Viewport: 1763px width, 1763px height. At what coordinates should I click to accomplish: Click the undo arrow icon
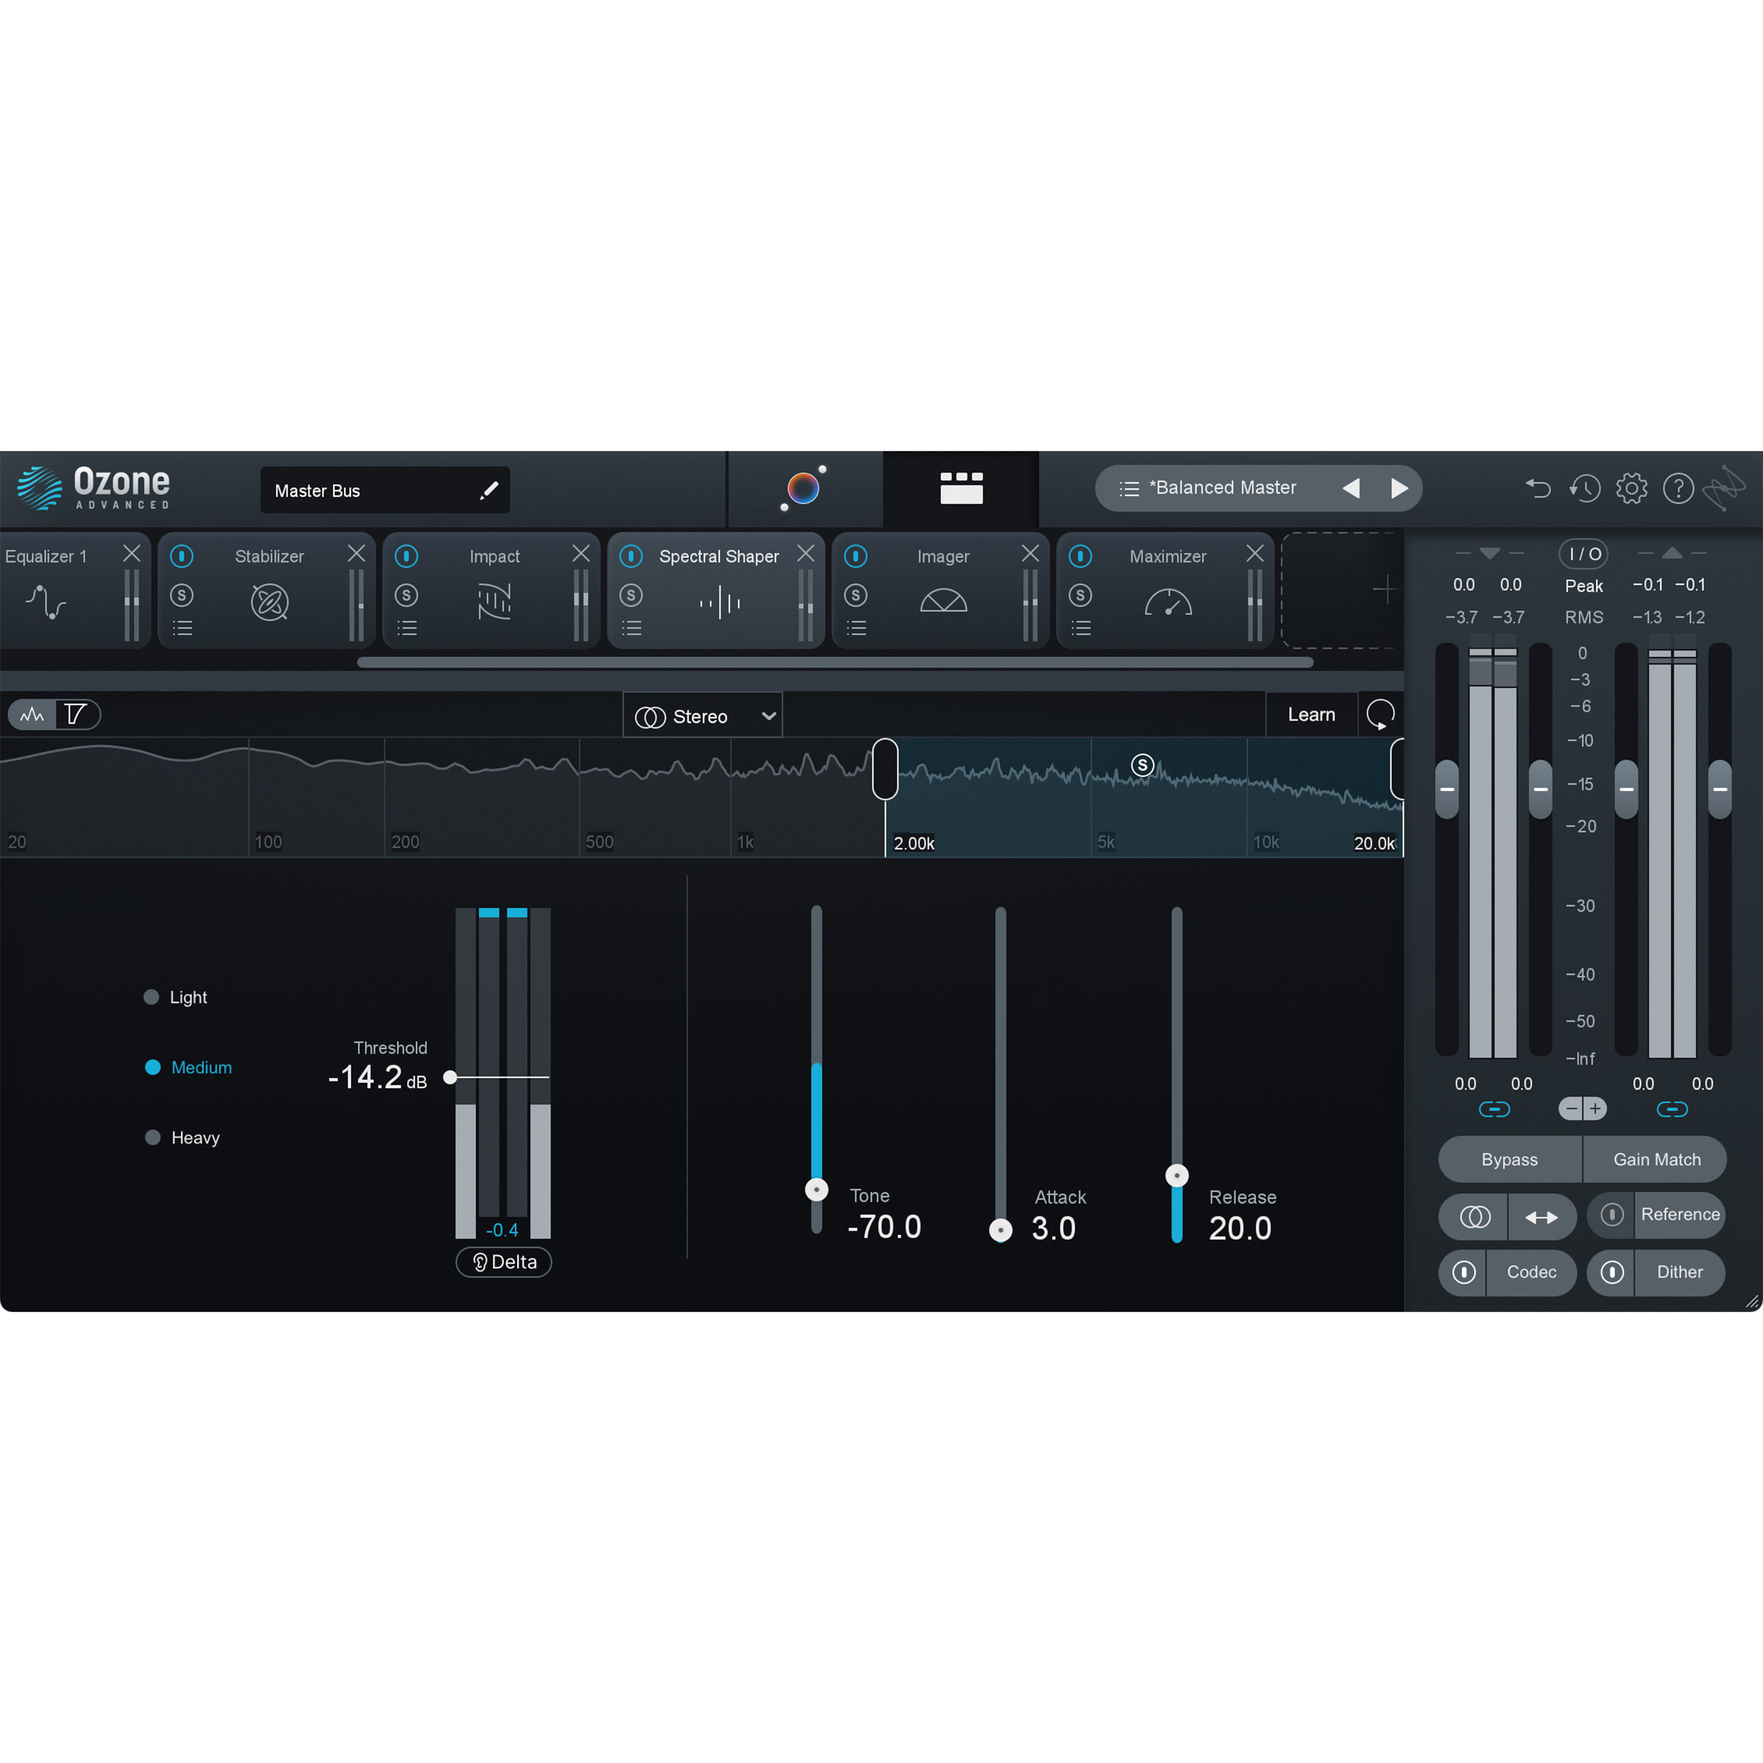pyautogui.click(x=1537, y=488)
